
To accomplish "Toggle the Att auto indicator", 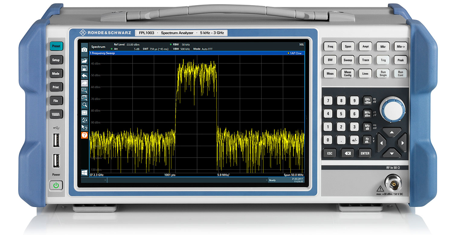I will coord(112,49).
